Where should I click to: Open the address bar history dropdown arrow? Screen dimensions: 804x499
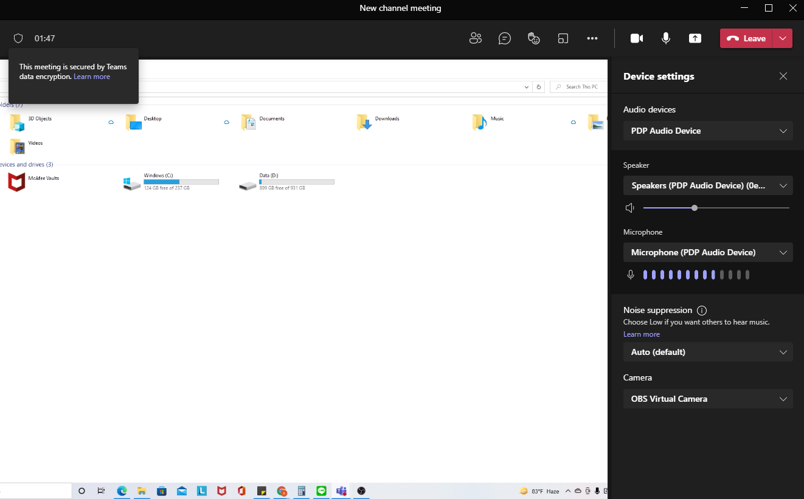[527, 87]
